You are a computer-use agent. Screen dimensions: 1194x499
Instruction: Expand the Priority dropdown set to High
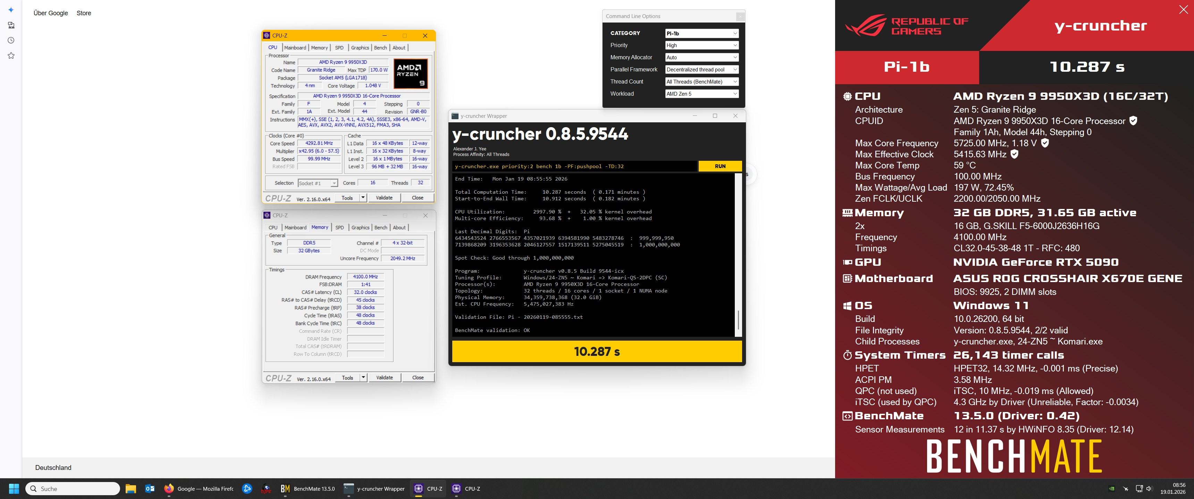click(701, 45)
